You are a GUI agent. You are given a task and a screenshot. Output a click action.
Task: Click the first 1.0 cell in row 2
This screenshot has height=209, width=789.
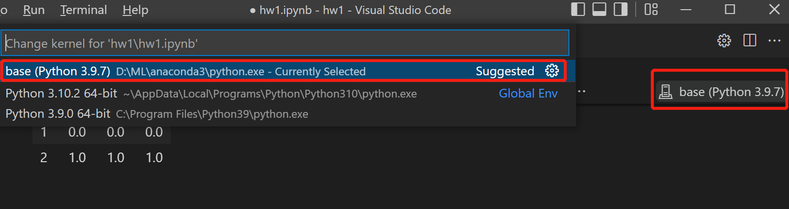77,157
